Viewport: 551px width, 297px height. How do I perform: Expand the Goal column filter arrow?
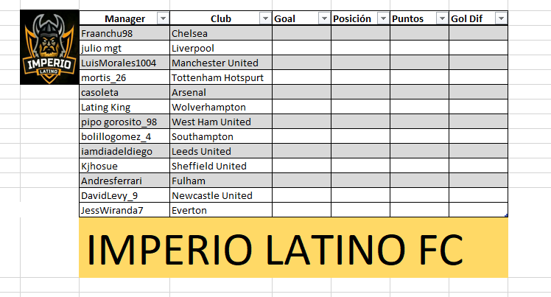point(324,18)
